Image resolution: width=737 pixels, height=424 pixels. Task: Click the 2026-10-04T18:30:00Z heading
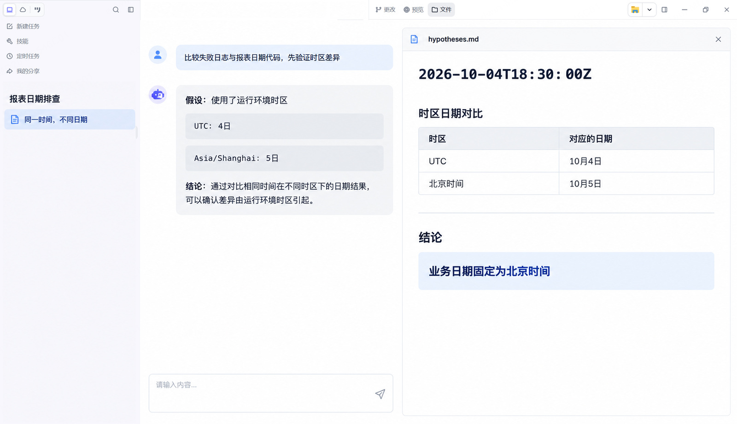505,74
